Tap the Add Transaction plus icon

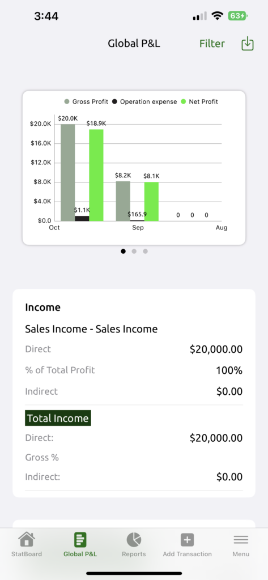click(x=188, y=540)
